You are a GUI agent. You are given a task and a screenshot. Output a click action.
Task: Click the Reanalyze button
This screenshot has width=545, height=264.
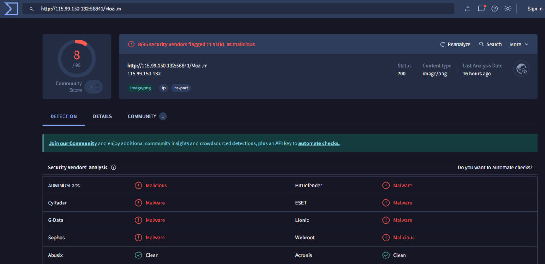[455, 44]
